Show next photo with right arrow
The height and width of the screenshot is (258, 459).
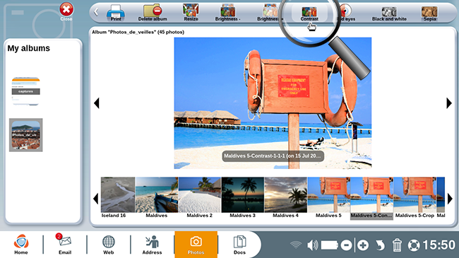449,103
